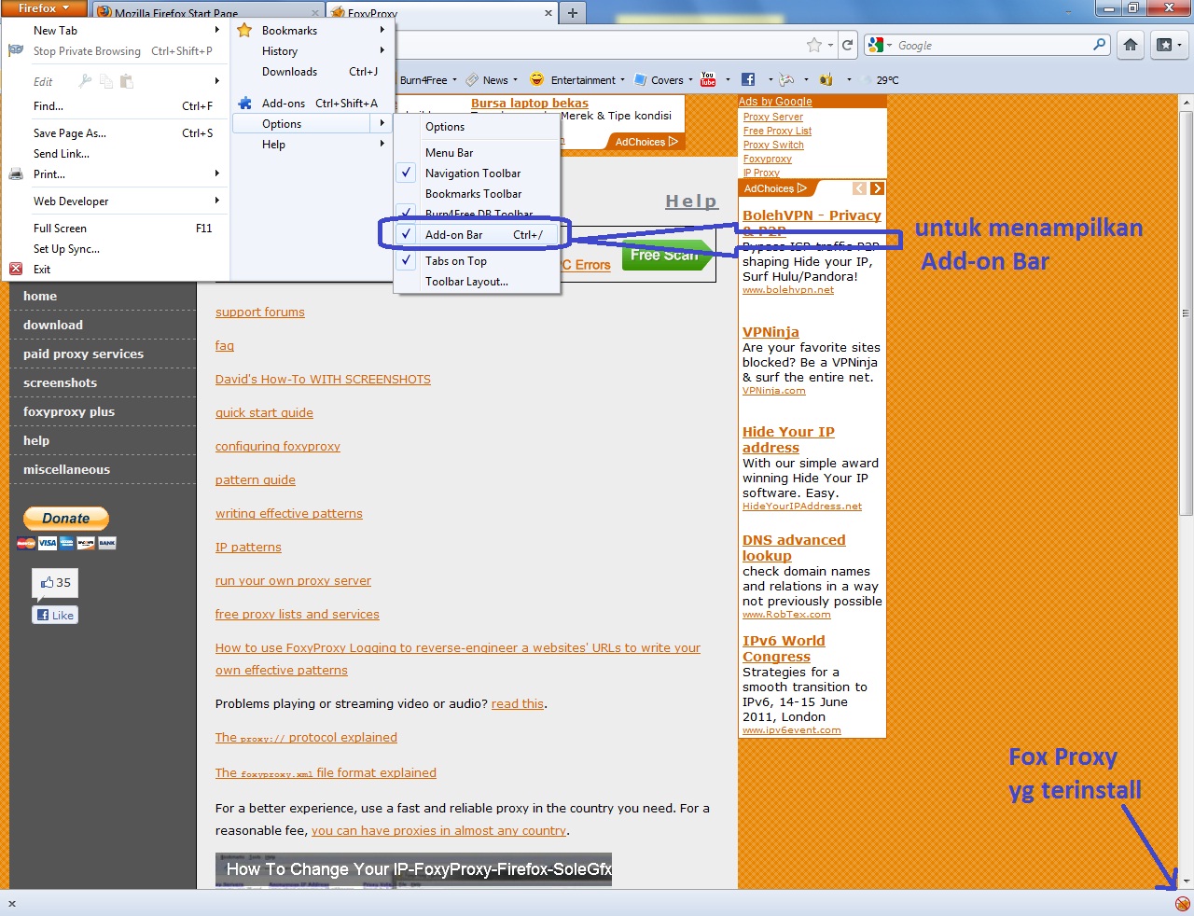This screenshot has width=1194, height=916.
Task: Open the VPNinja ad link
Action: click(x=771, y=332)
